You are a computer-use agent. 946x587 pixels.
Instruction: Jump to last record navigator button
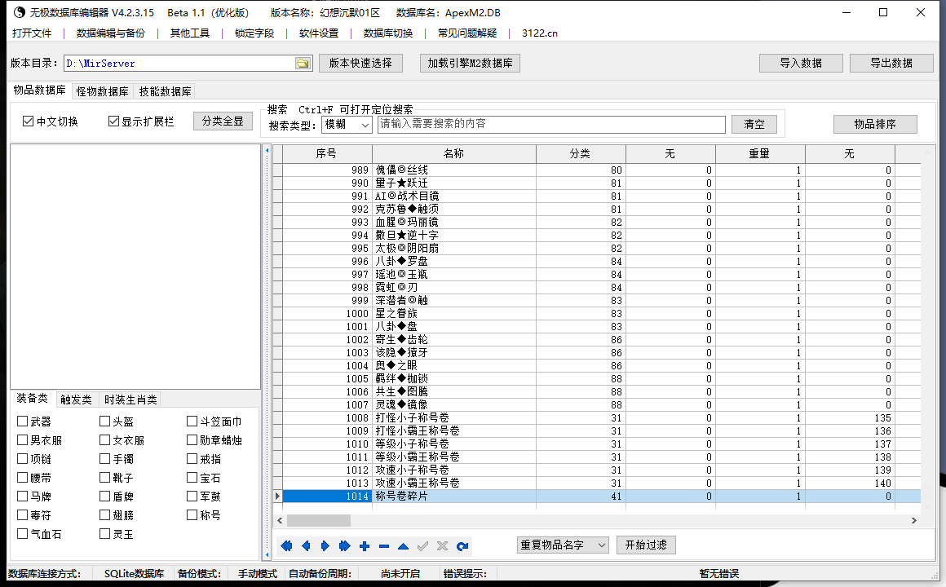point(344,546)
